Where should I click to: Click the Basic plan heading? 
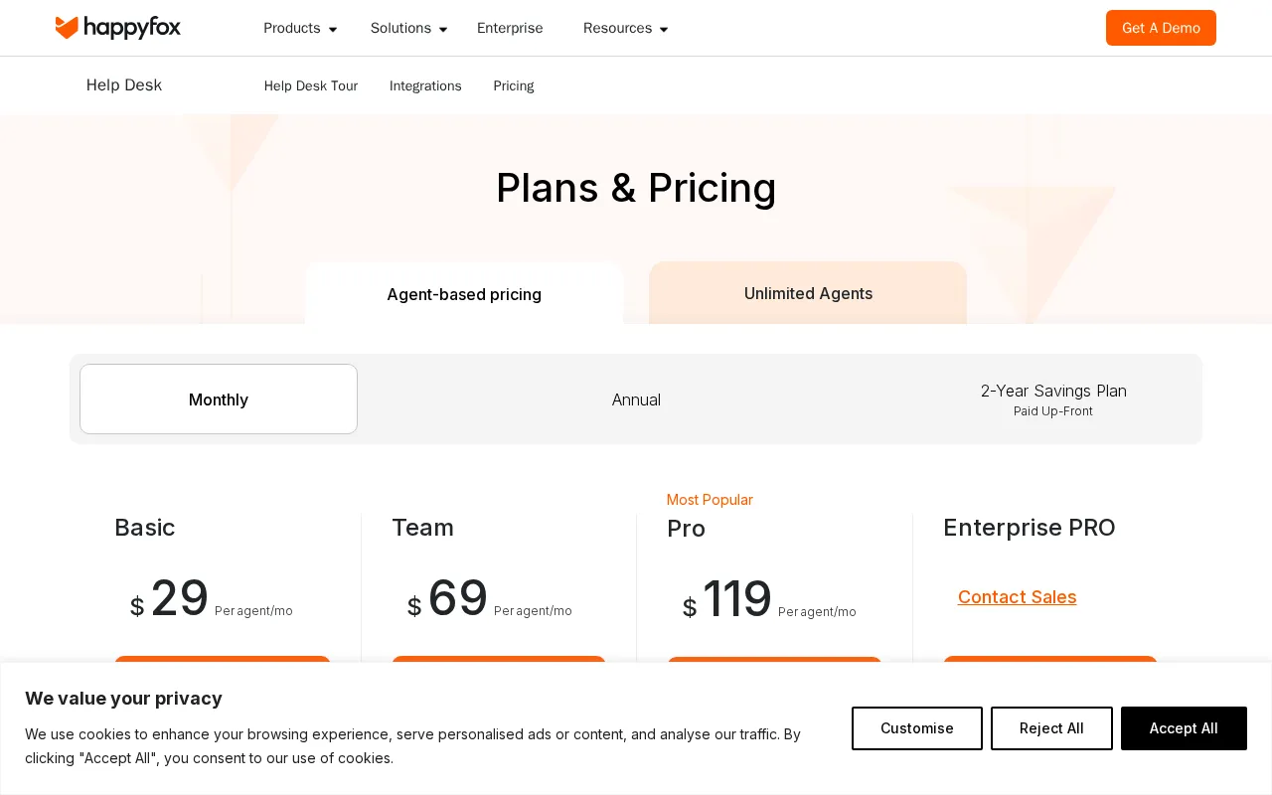[x=145, y=528]
